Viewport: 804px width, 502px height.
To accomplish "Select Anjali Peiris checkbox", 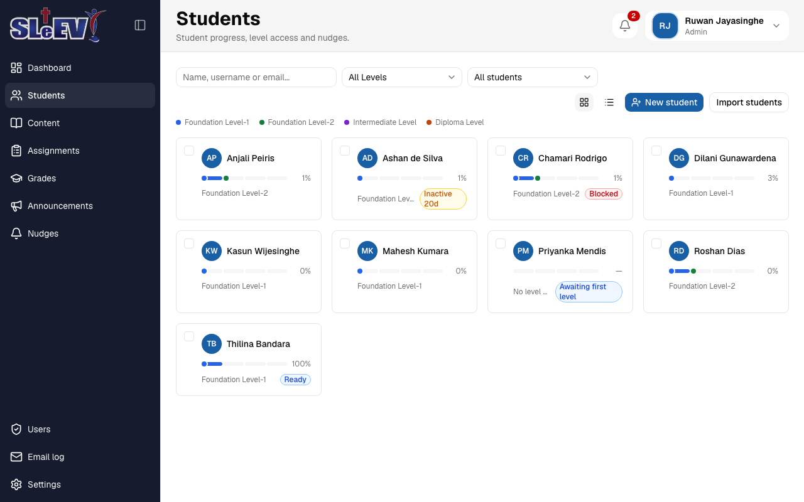I will point(189,151).
